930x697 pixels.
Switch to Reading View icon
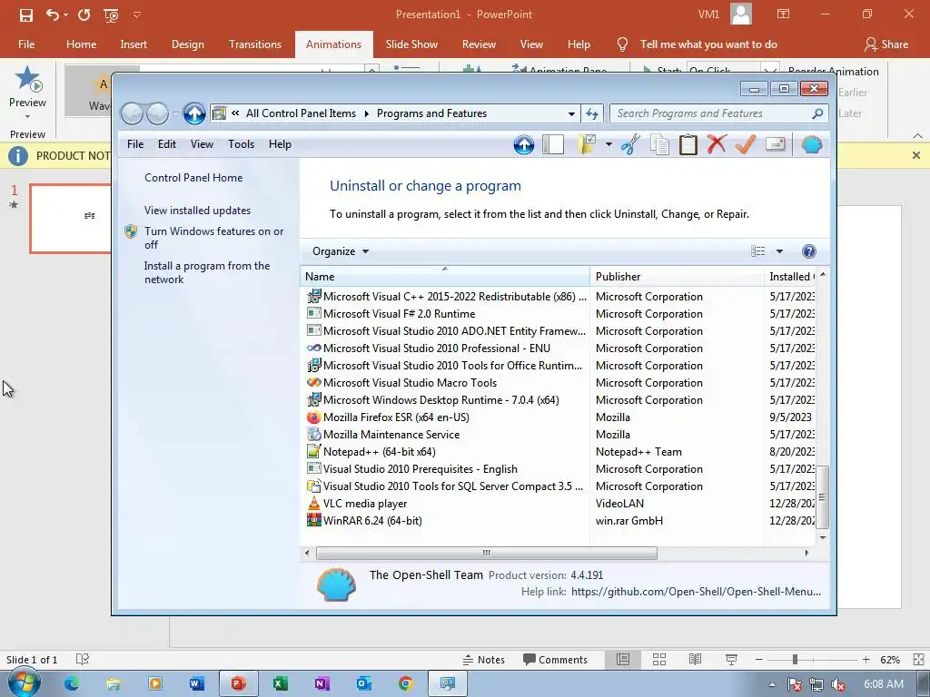point(695,660)
